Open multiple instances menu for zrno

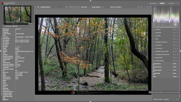pyautogui.click(x=174, y=39)
